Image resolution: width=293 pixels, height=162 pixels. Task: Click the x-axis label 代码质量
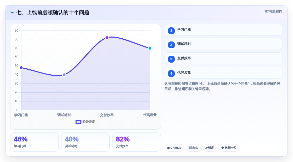tap(150, 115)
